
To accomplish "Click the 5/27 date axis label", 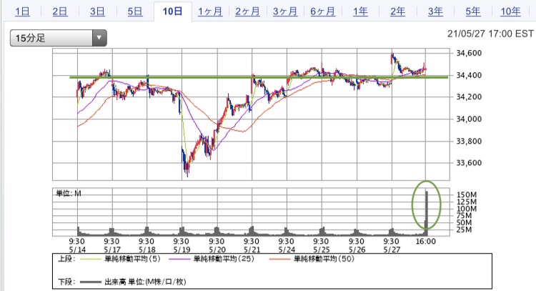I will pyautogui.click(x=392, y=250).
